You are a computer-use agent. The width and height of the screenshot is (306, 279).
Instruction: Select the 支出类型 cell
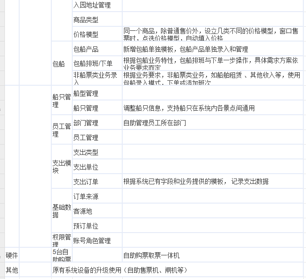coord(97,152)
